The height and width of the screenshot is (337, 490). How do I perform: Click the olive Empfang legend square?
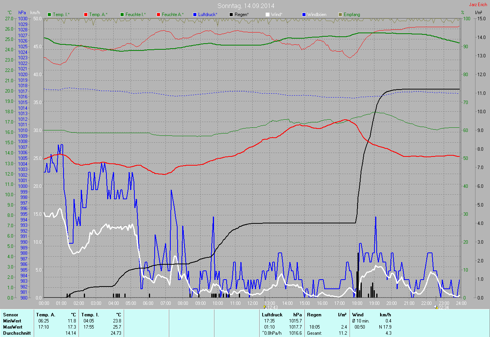tap(340, 15)
